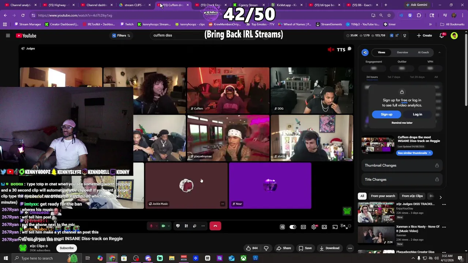This screenshot has height=263, width=468.
Task: Open the Windows Start menu
Action: click(x=5, y=258)
